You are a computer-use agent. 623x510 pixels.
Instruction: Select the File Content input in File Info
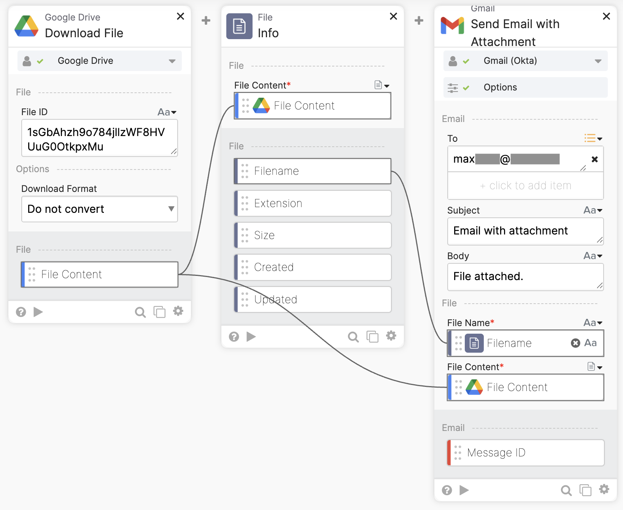coord(313,106)
